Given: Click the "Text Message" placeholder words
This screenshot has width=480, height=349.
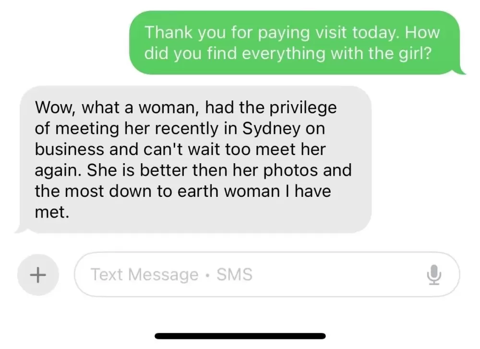Looking at the screenshot, I should [x=144, y=275].
